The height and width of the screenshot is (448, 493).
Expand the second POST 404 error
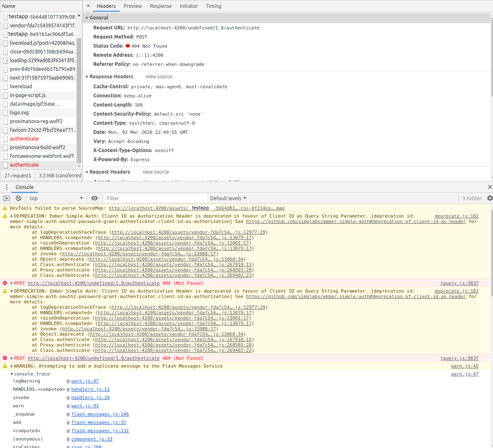coord(12,358)
